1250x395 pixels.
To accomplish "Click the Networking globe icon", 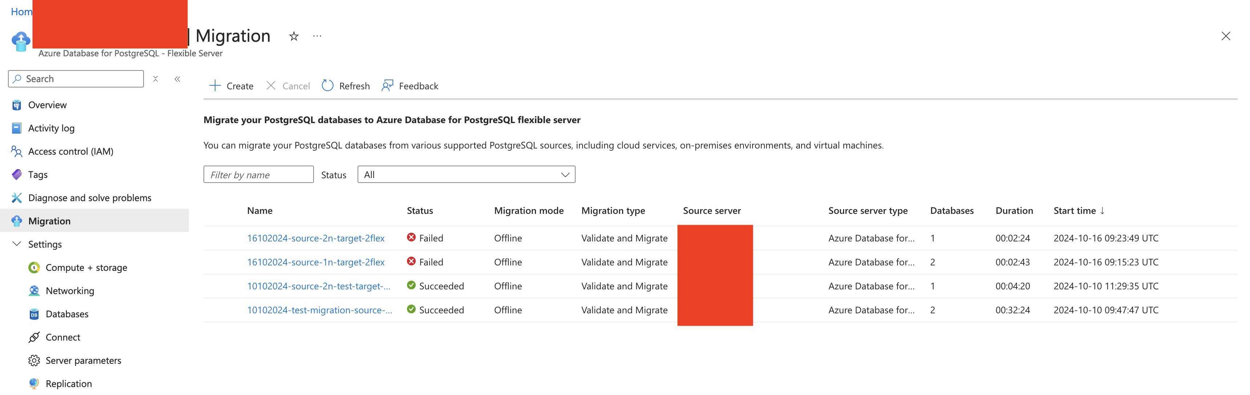I will (x=34, y=291).
